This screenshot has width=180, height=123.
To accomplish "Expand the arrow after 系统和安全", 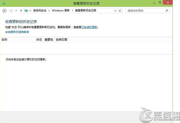I will click(x=49, y=11).
